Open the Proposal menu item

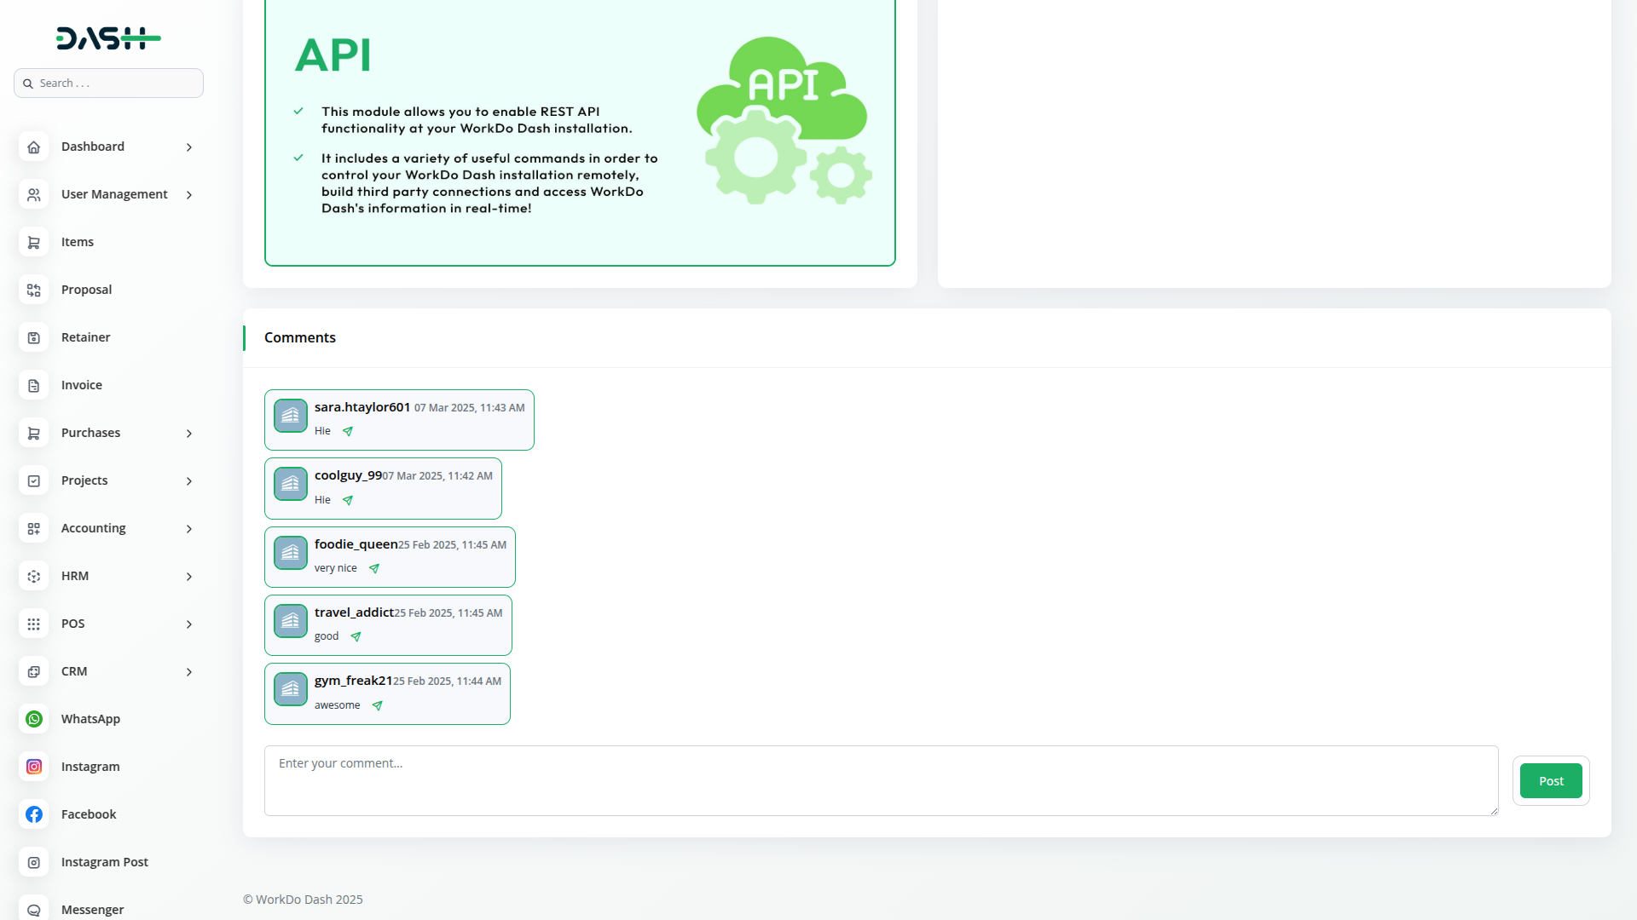87,290
